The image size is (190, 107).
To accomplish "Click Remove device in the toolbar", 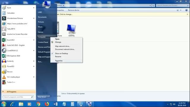I will (73, 10).
